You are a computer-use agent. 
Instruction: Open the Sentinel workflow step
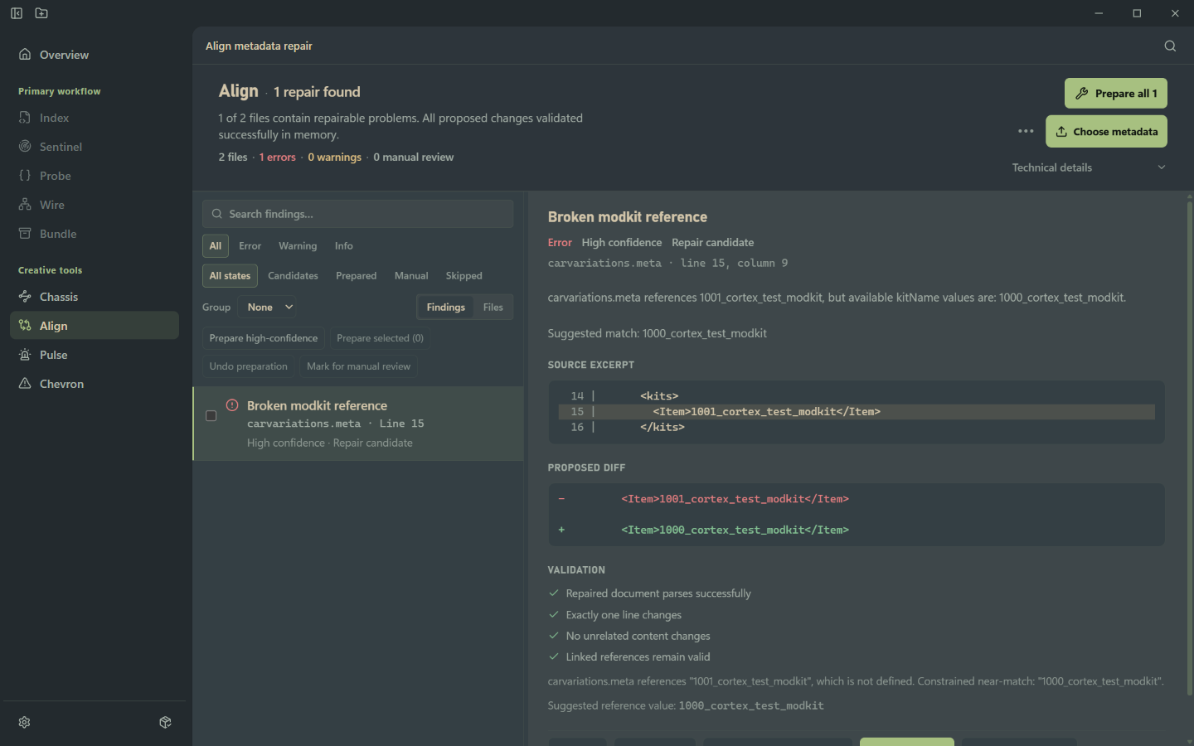tap(95, 147)
